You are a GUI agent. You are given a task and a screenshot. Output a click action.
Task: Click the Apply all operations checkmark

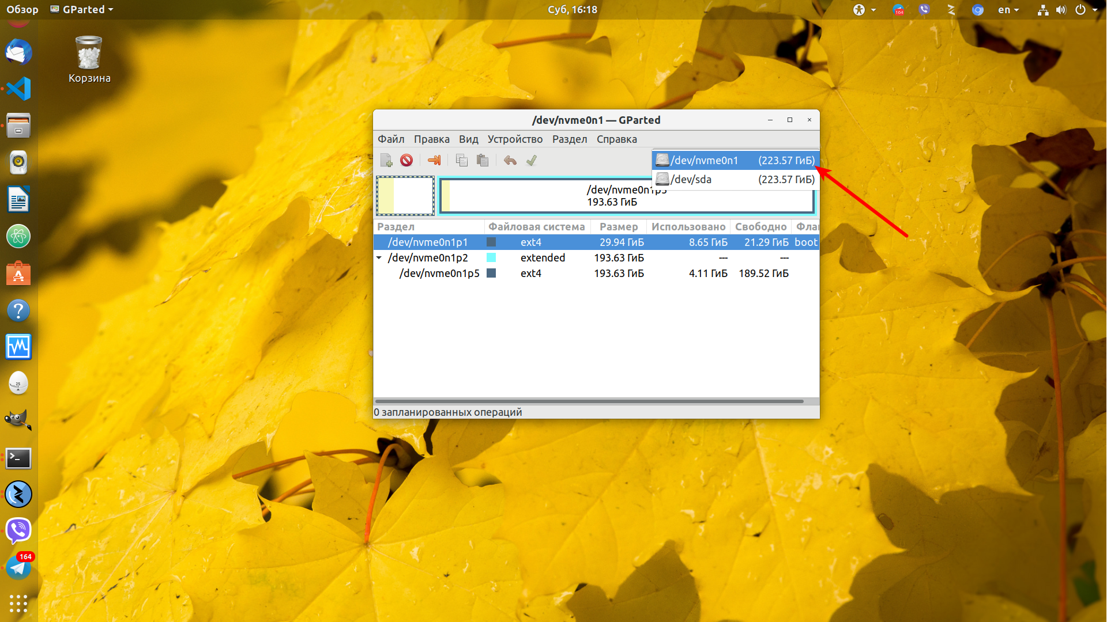[532, 160]
